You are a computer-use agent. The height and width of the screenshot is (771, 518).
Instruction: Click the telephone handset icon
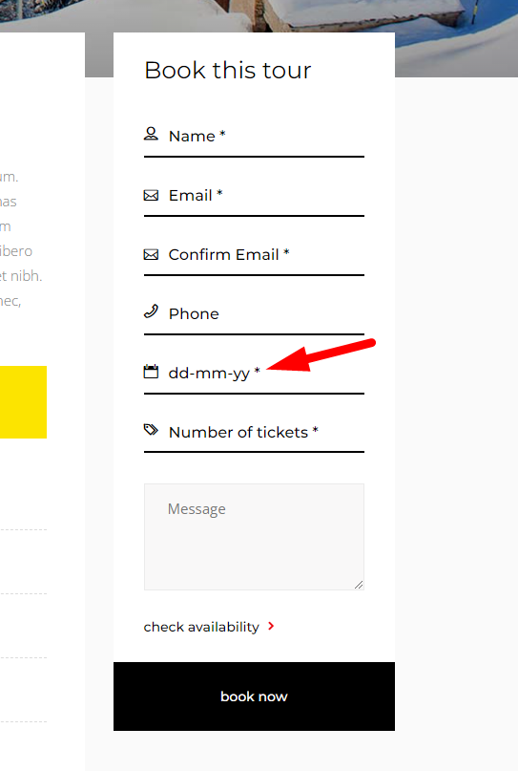[151, 311]
